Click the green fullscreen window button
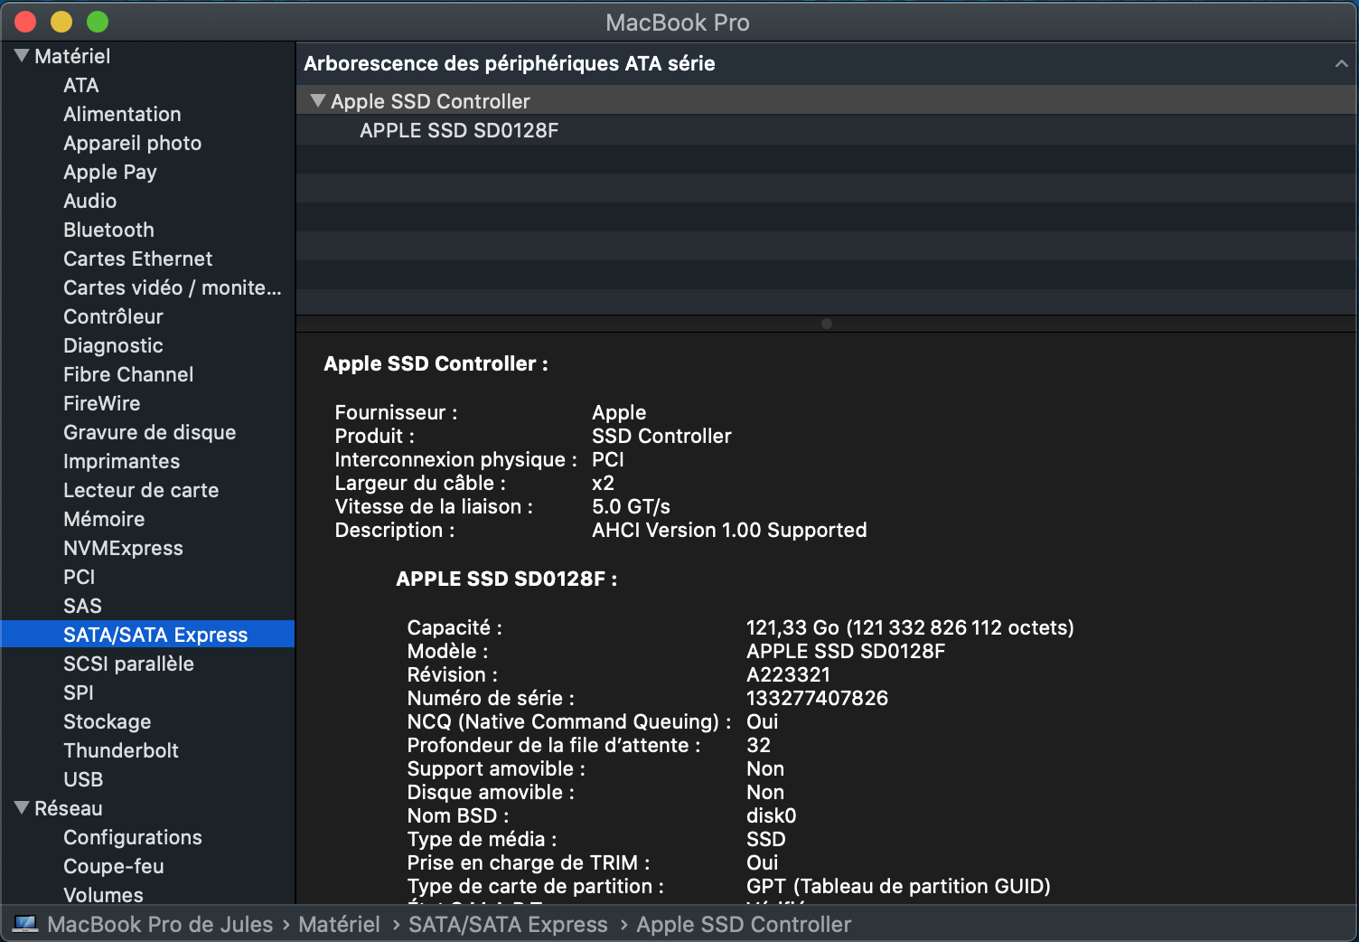 click(98, 22)
